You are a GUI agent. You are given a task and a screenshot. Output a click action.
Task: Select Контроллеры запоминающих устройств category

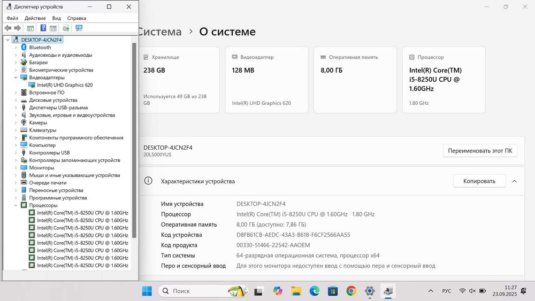tap(74, 160)
